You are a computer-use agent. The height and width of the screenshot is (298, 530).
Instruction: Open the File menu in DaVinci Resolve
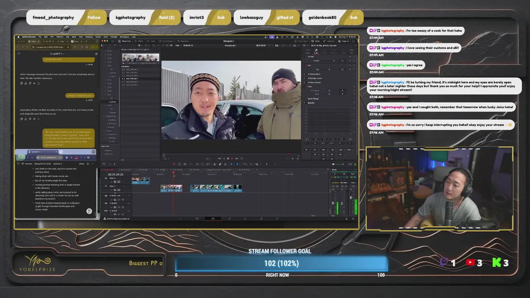tap(40, 37)
